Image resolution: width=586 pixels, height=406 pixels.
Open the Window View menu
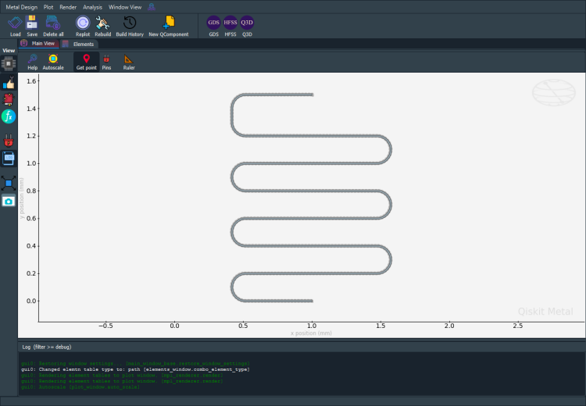click(x=125, y=7)
